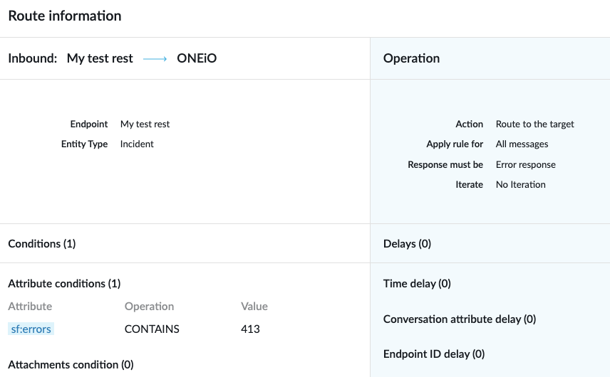Click Apply rule for All messages value
This screenshot has width=610, height=377.
[x=522, y=144]
